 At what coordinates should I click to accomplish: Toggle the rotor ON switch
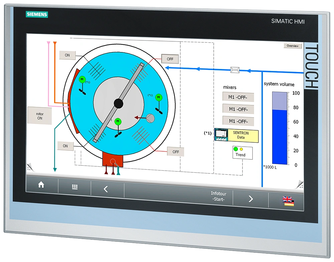(x=39, y=116)
